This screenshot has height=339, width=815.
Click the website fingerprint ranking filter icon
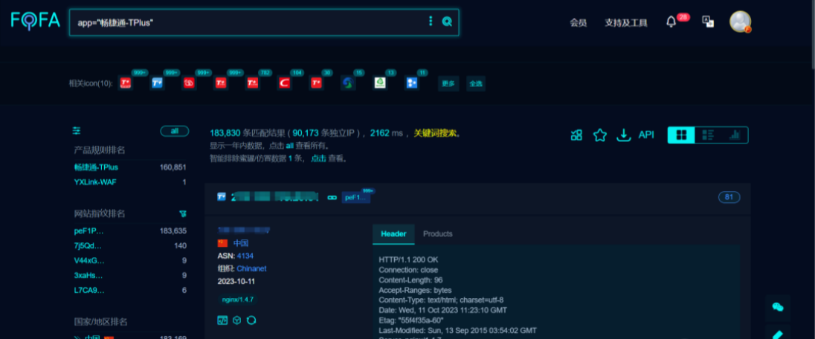coord(182,213)
